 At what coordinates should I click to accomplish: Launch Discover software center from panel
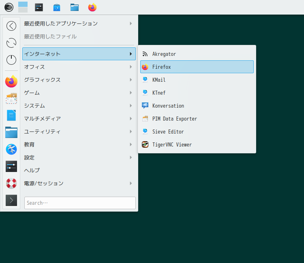(x=57, y=7)
